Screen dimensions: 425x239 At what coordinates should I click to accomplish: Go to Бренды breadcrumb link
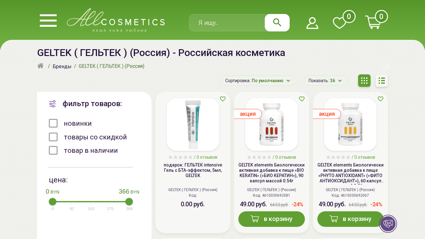(x=62, y=66)
